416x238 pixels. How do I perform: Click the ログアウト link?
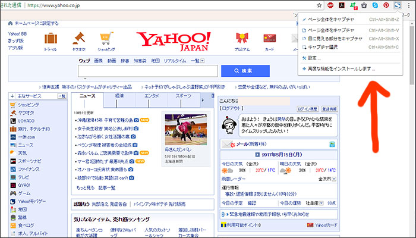click(232, 108)
